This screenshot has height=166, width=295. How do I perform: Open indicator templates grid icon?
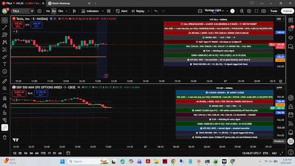(109, 11)
